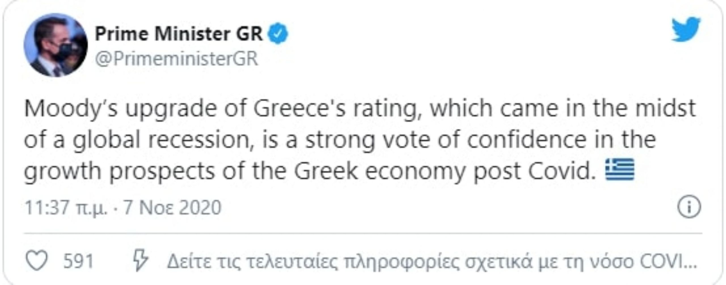Open the 11:37 π.μ. timestamp link
This screenshot has width=726, height=285.
tap(66, 208)
